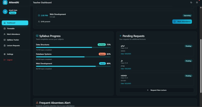This screenshot has height=107, width=202.
Task: Open Dashboard in the sidebar
Action: [15, 23]
